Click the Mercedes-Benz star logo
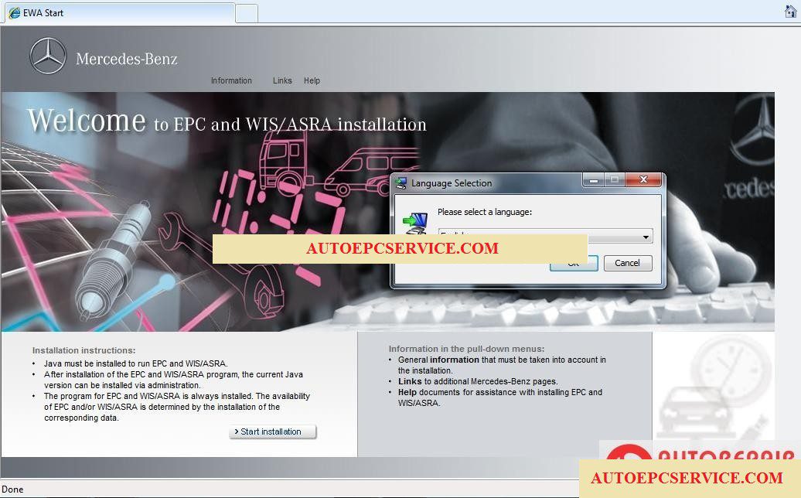This screenshot has height=498, width=801. point(48,56)
